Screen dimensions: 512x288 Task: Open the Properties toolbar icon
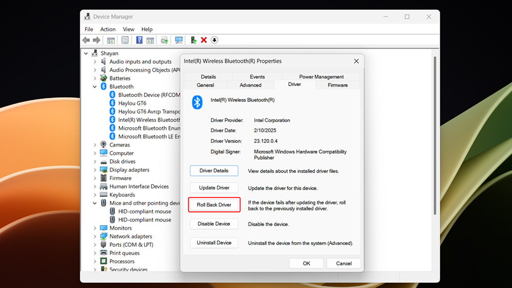125,40
